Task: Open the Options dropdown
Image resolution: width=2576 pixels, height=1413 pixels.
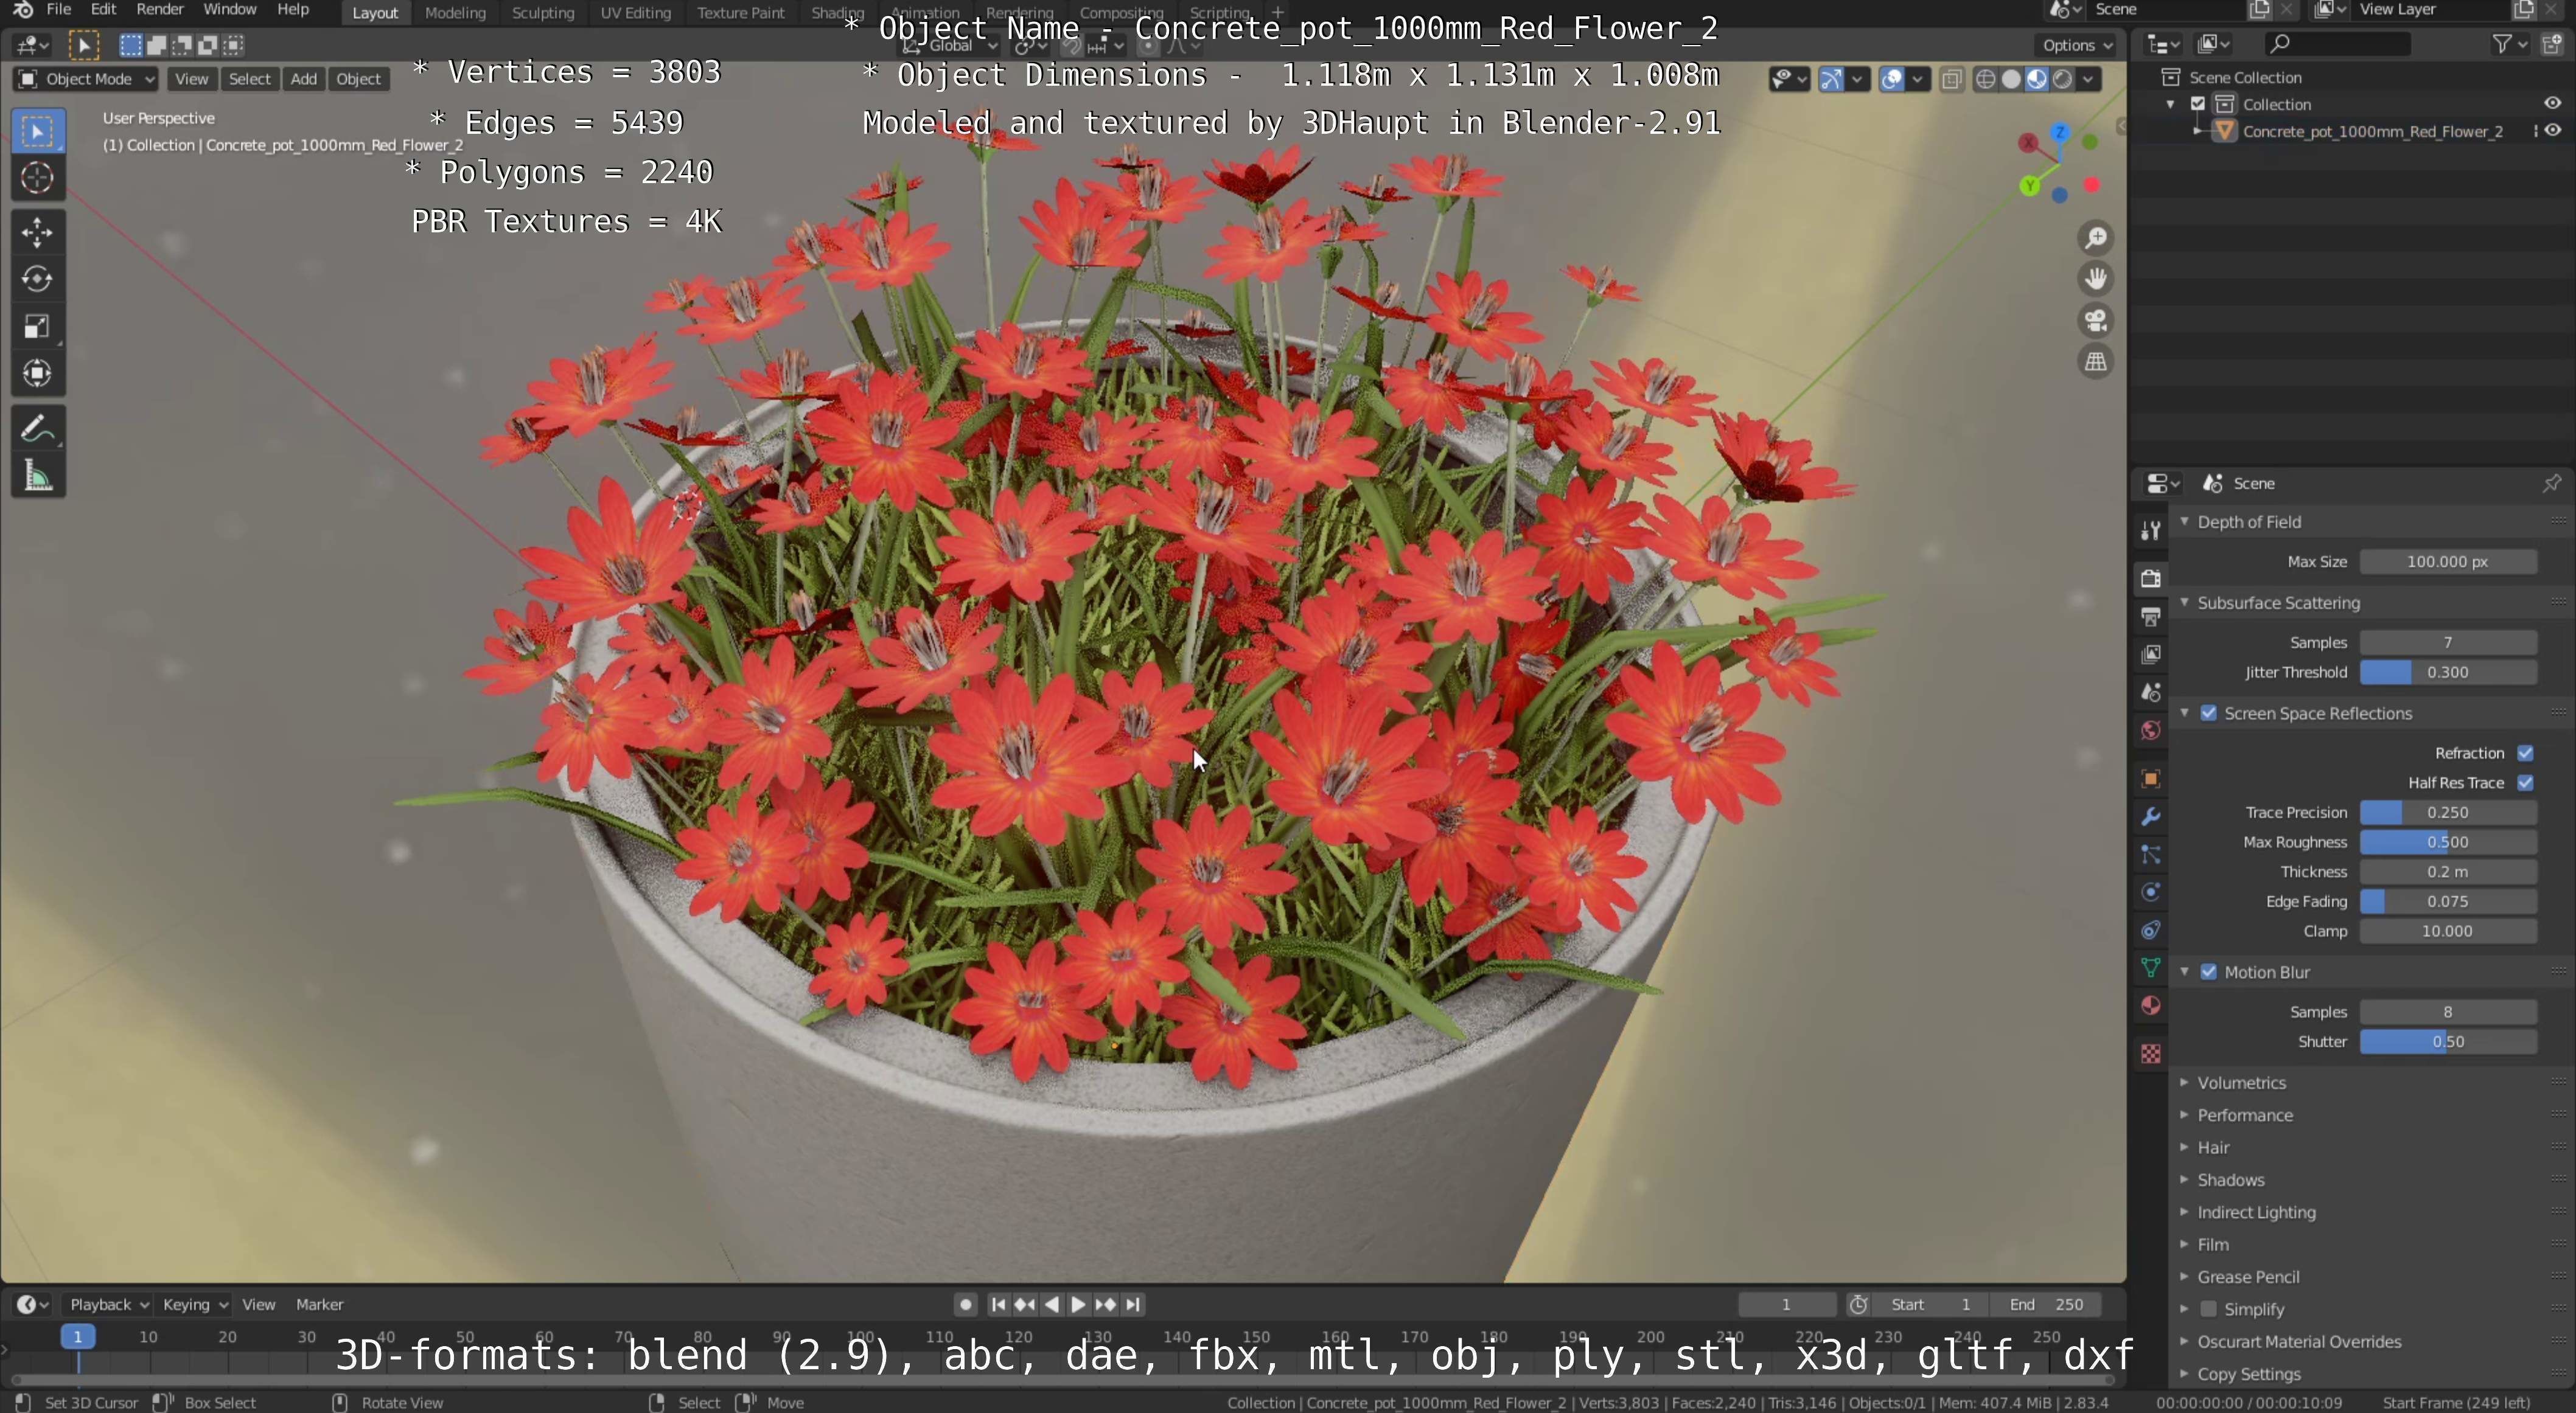Action: (x=2077, y=45)
